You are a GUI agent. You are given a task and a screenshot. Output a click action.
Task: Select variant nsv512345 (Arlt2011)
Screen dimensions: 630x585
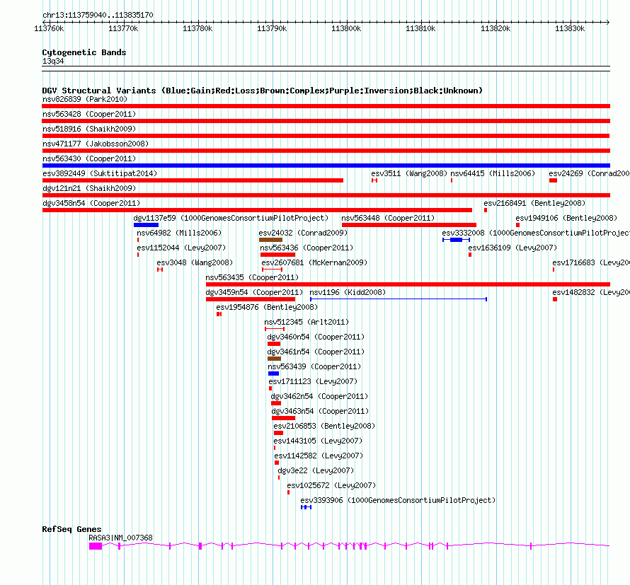click(307, 322)
